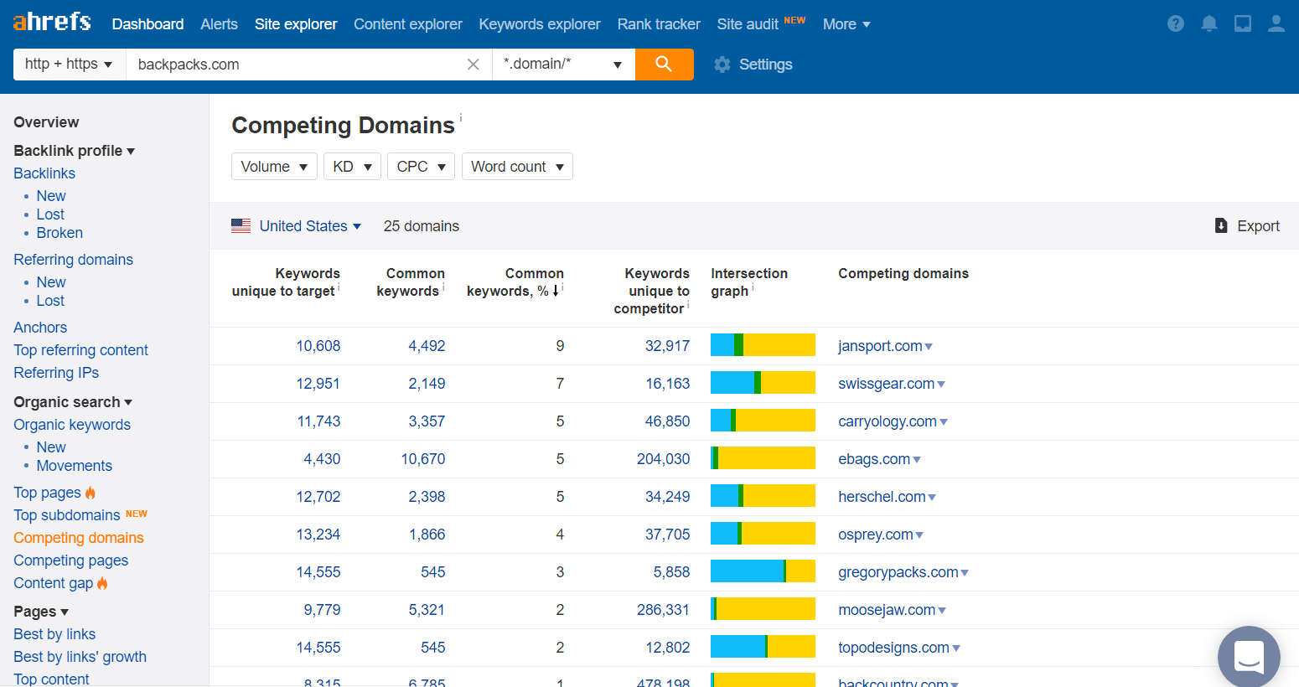Viewport: 1299px width, 687px height.
Task: Check the inbox tray icon
Action: [x=1242, y=23]
